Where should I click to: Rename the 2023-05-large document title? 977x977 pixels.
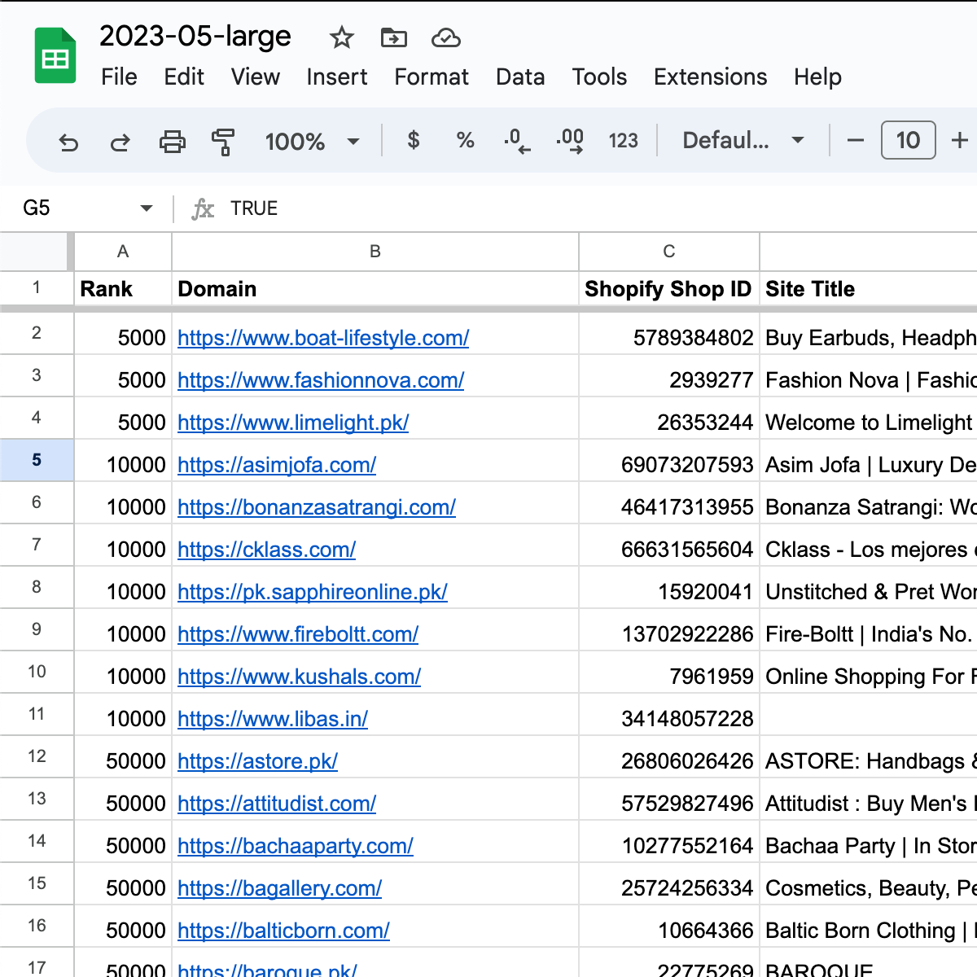(x=195, y=37)
